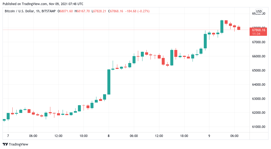Open the USD currency selector
Screen dimensions: 271x149
[x=259, y=11]
